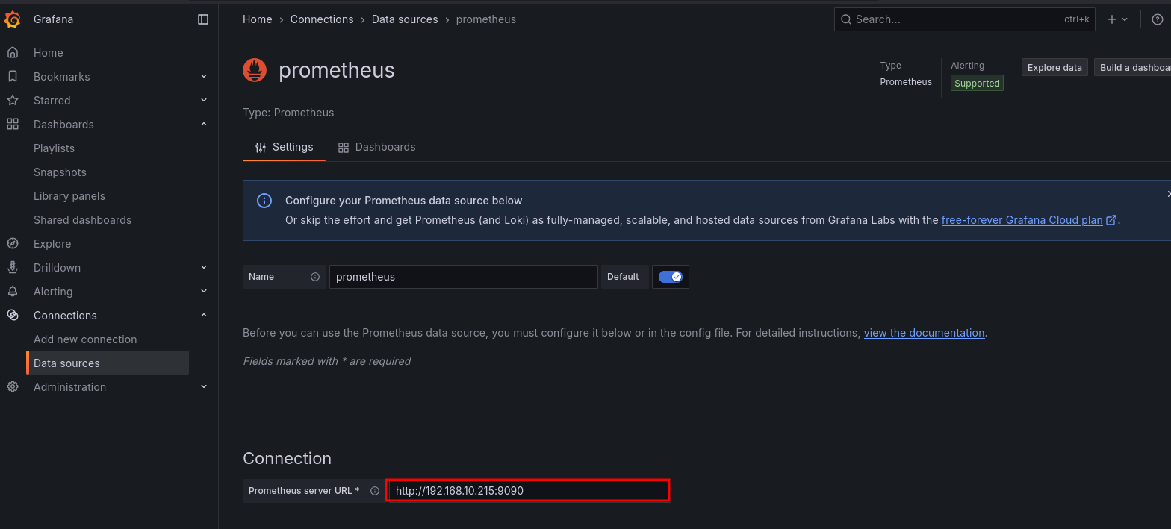Open Add new connection in sidebar
This screenshot has height=529, width=1171.
coord(85,339)
